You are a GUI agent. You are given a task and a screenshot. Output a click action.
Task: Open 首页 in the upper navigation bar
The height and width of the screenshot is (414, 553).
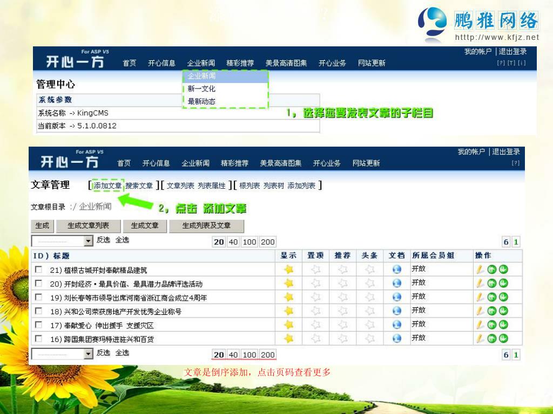point(130,63)
